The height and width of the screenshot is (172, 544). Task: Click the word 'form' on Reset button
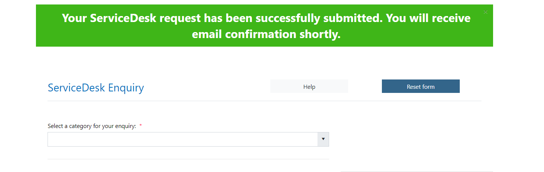428,87
